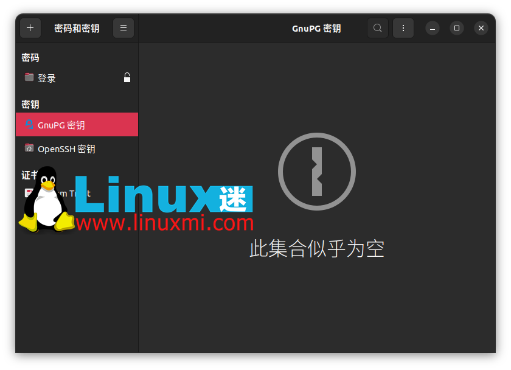Minimize the window

[433, 28]
